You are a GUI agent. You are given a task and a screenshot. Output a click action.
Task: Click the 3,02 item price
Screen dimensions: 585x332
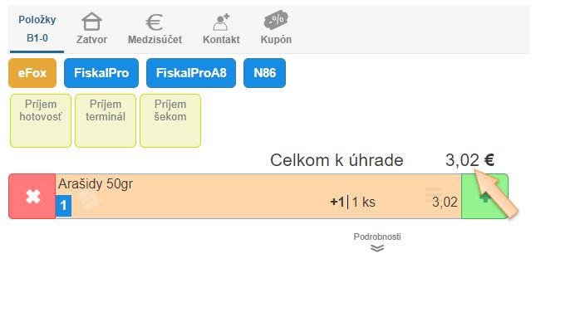[x=445, y=202]
